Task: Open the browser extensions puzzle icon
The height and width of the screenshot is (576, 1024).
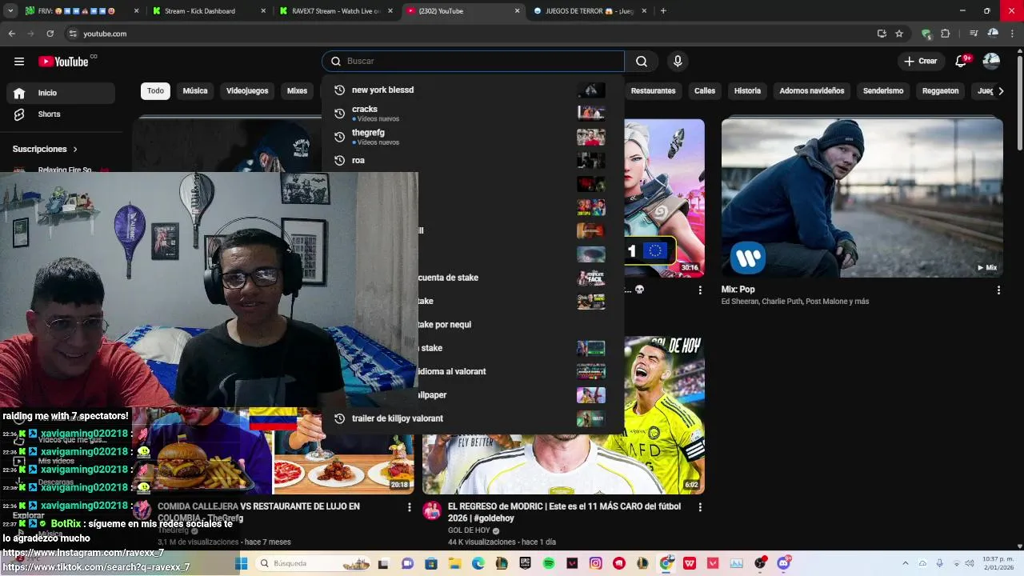Action: click(x=946, y=34)
